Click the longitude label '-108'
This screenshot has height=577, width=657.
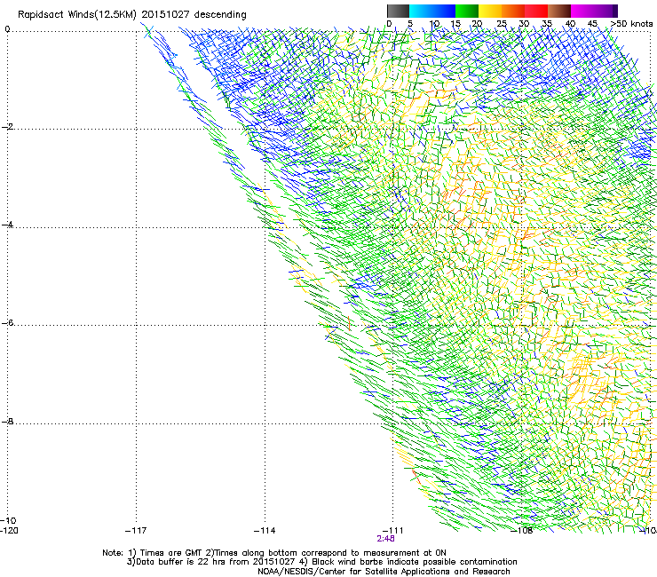pos(522,531)
